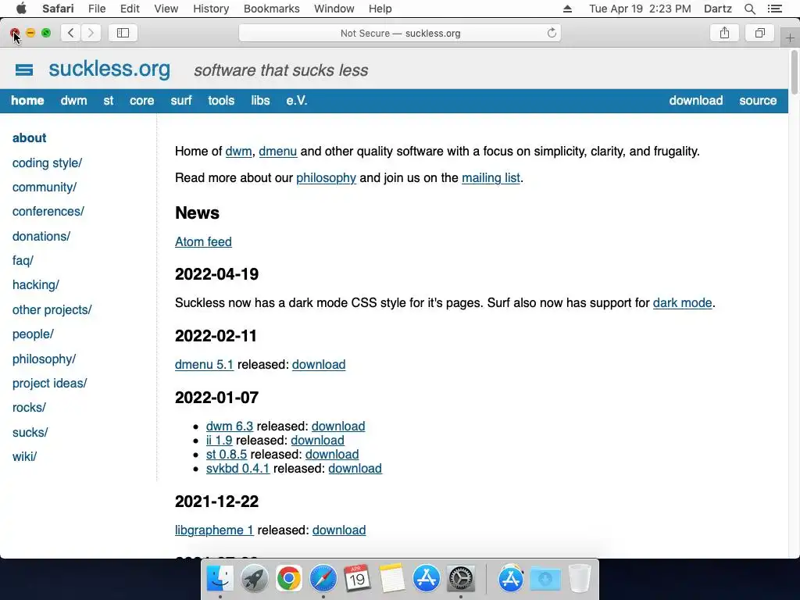This screenshot has height=600, width=800.
Task: Reload the page with the refresh icon
Action: pyautogui.click(x=552, y=33)
